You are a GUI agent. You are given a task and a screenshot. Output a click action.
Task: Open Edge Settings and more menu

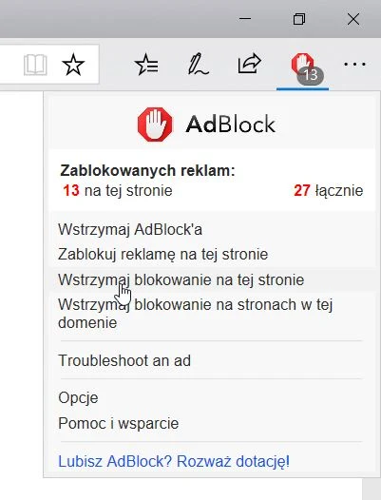click(354, 65)
